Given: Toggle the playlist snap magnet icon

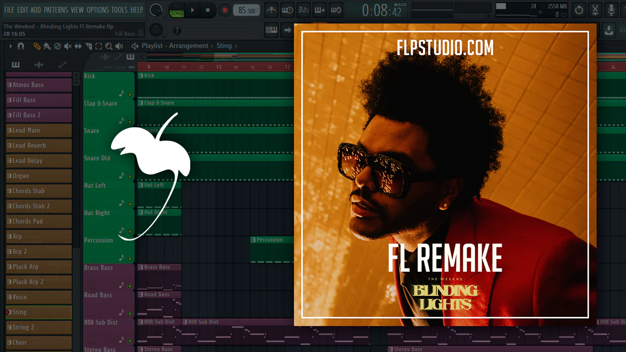Looking at the screenshot, I should click(21, 46).
